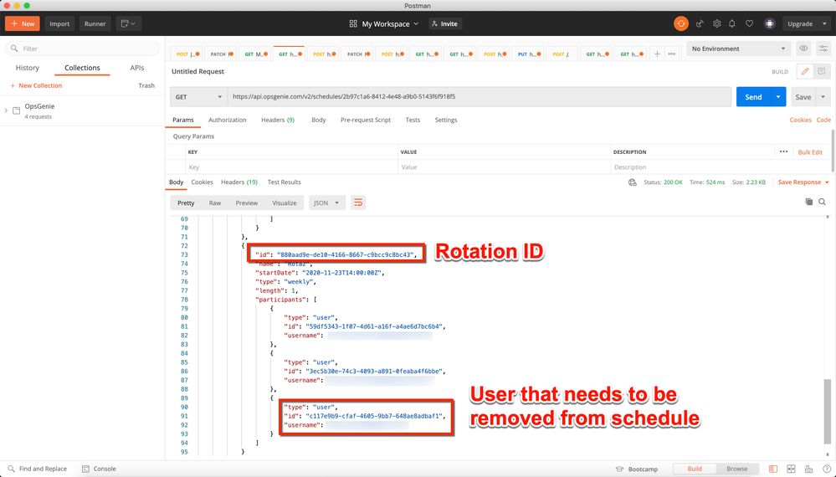Click the environment quick look eye icon

[x=803, y=49]
